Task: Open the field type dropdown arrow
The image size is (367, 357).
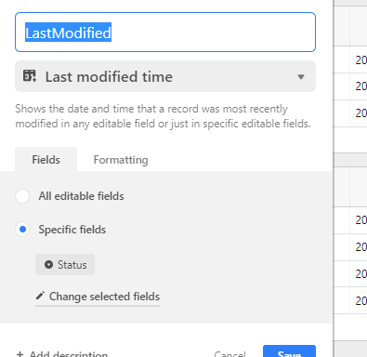Action: (x=301, y=76)
